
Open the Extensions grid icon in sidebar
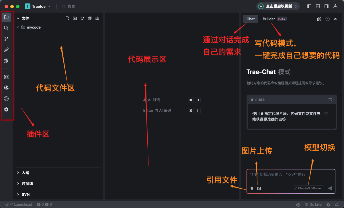point(6,77)
